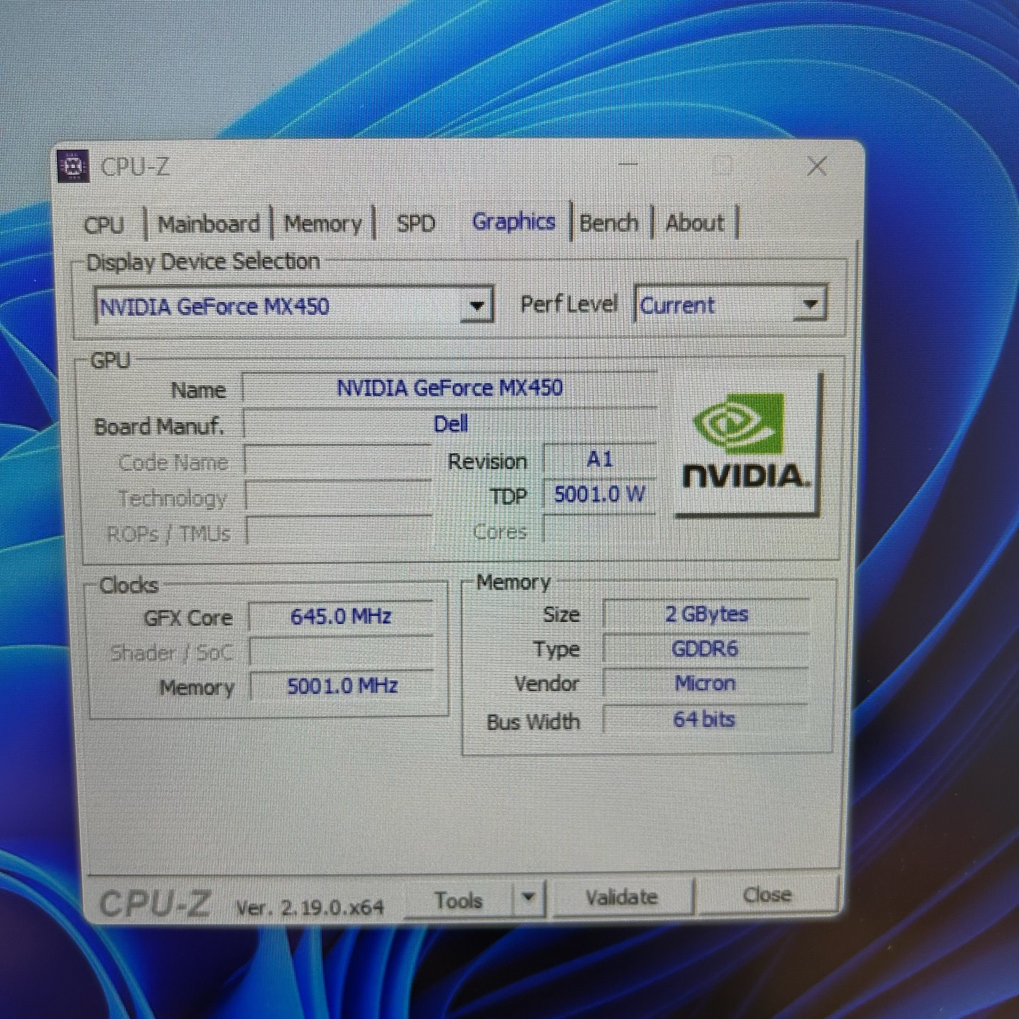This screenshot has height=1019, width=1019.
Task: Expand the display device dropdown arrow
Action: (477, 306)
